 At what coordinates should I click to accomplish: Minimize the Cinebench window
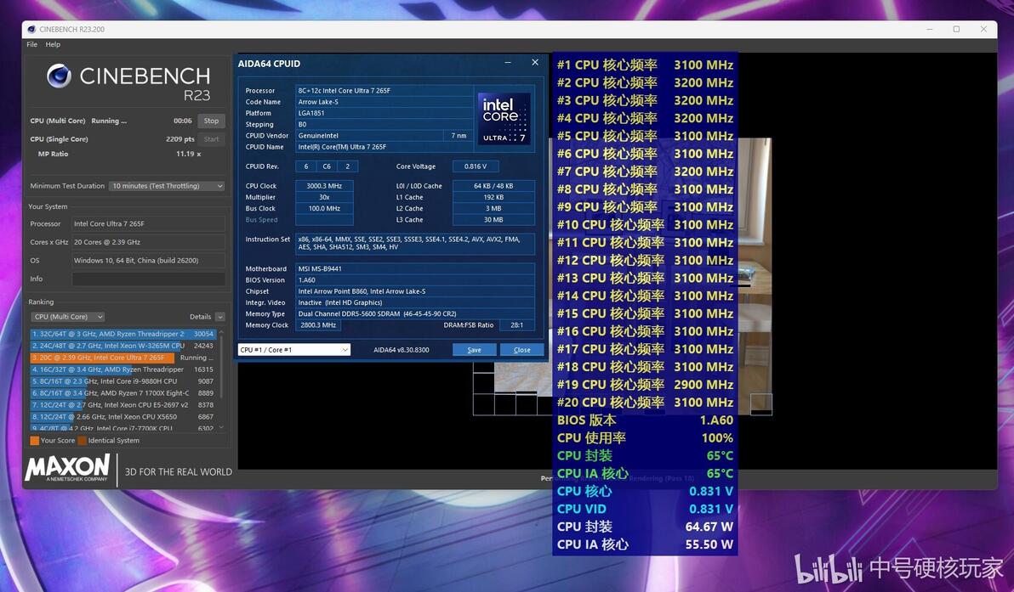point(929,29)
